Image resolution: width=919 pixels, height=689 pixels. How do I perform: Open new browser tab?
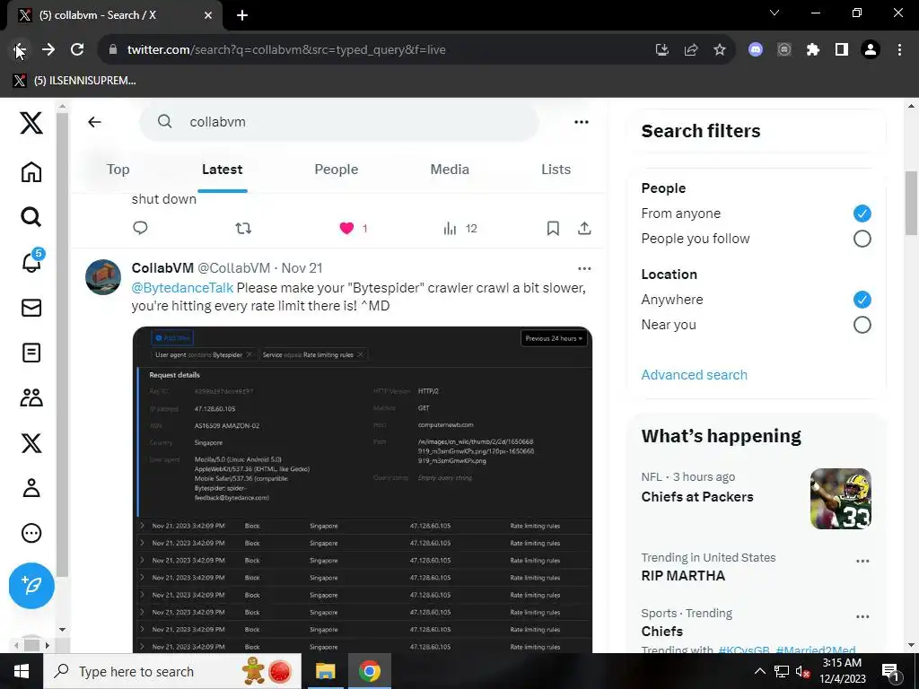pos(242,15)
